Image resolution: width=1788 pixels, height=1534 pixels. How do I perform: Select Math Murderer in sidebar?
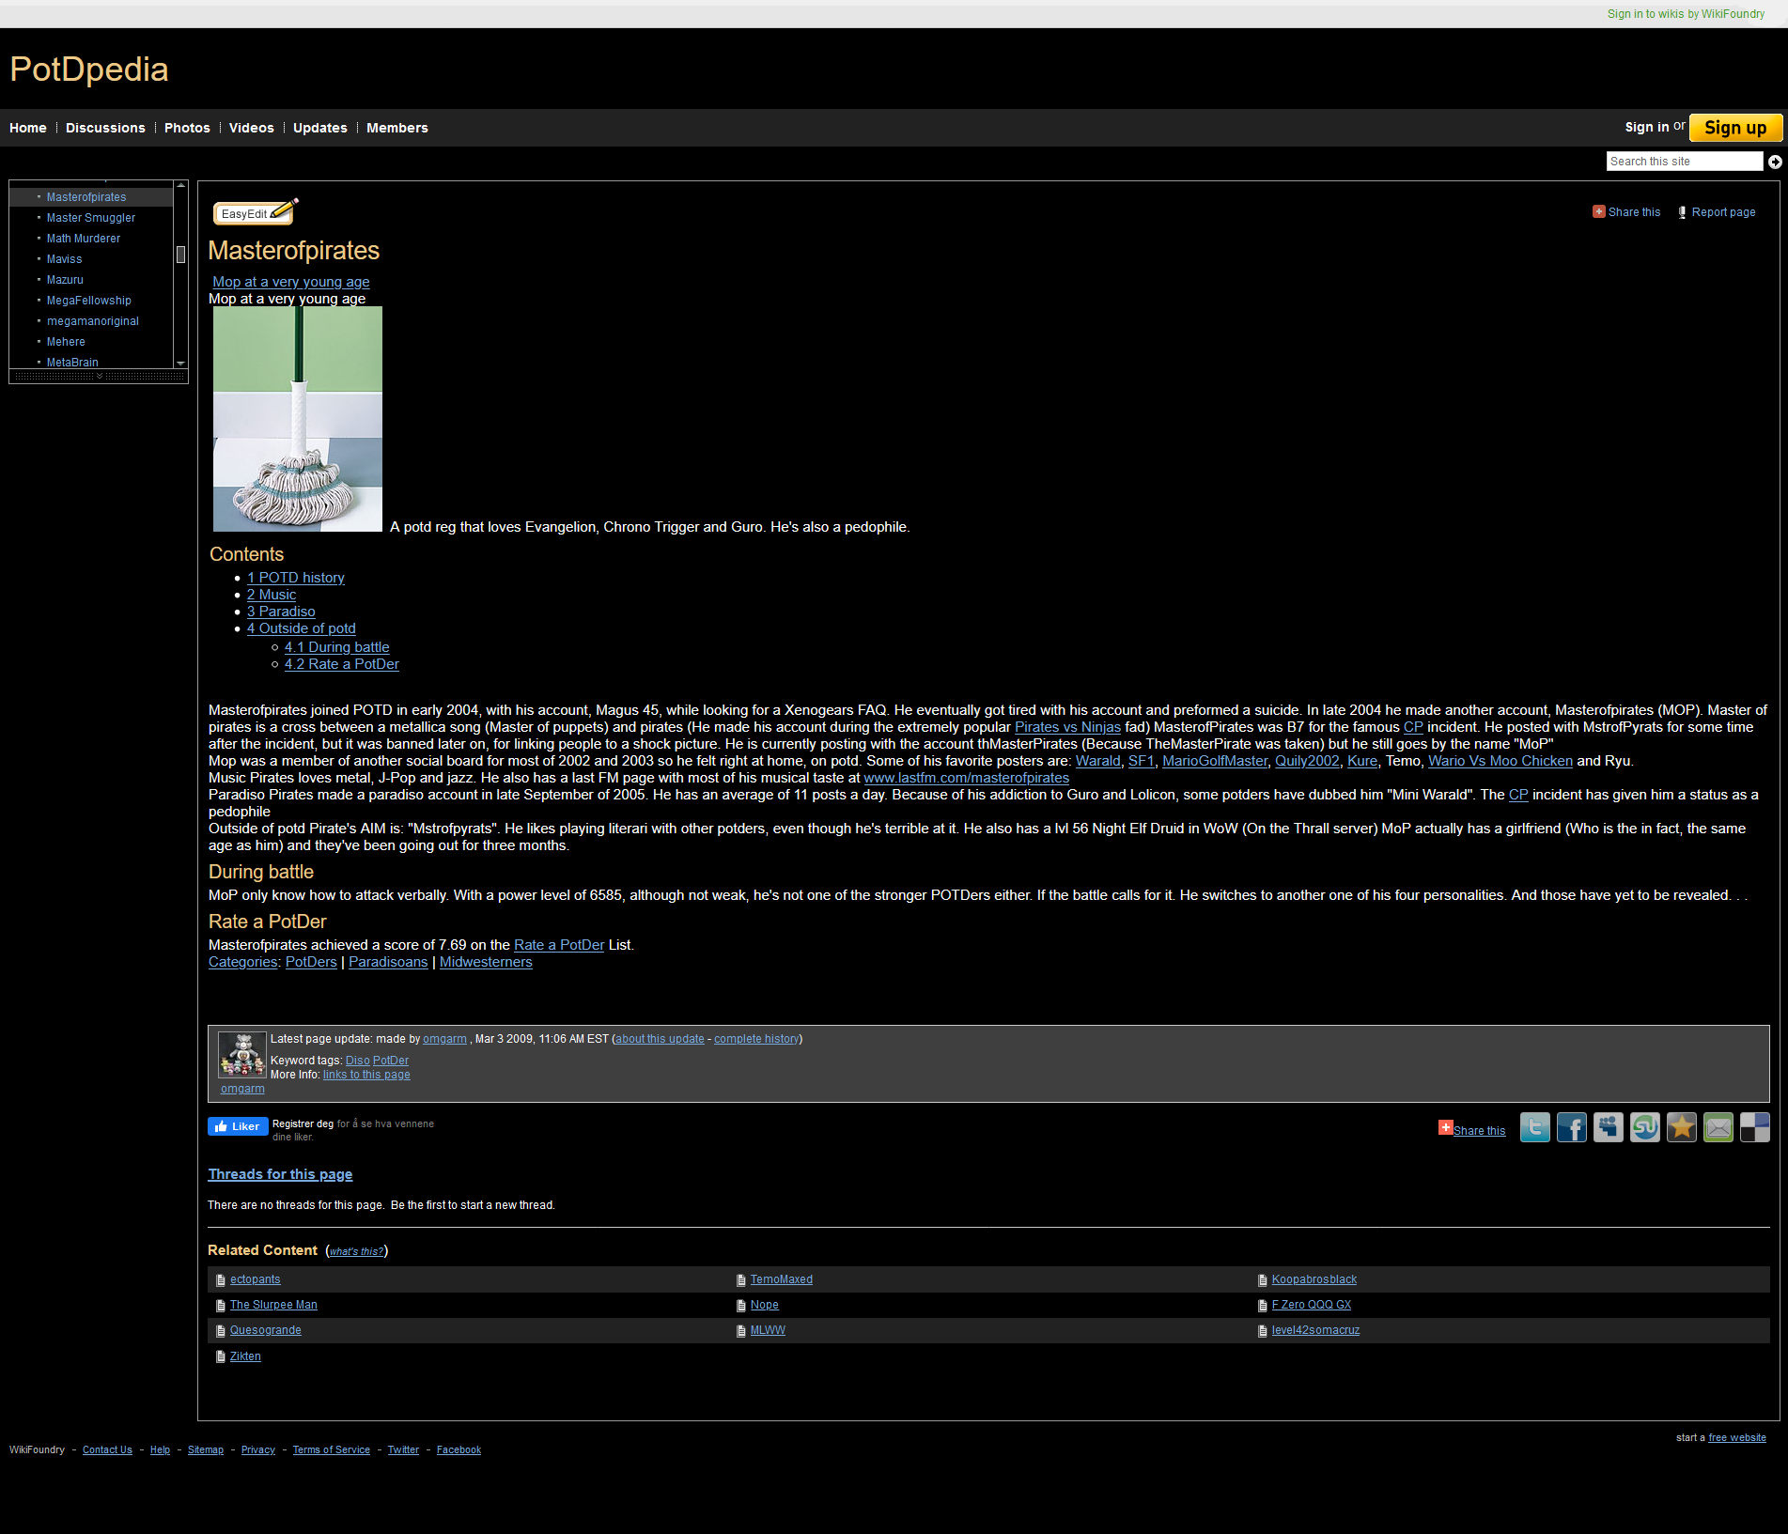click(x=84, y=239)
